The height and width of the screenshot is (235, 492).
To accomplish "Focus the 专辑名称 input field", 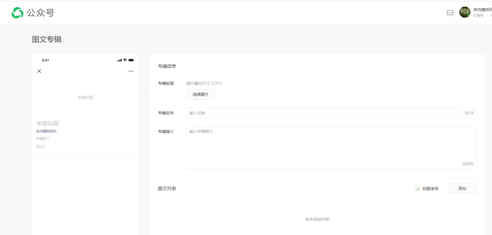I will (331, 113).
